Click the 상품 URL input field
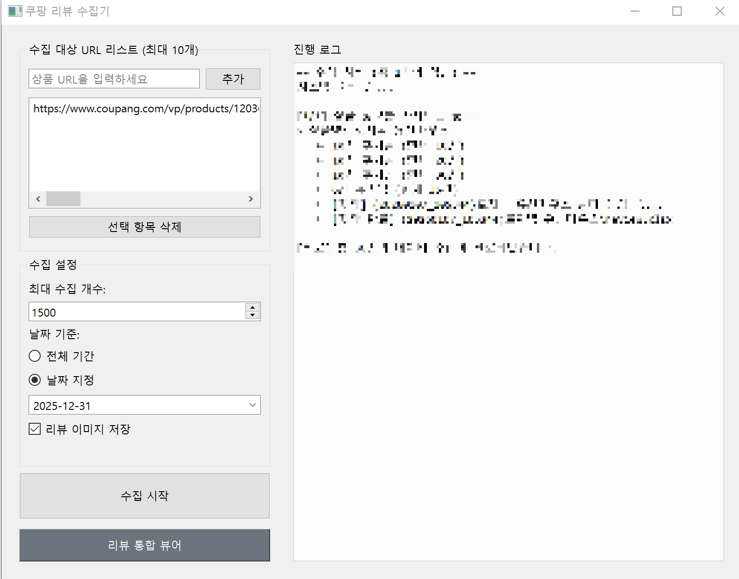This screenshot has width=739, height=579. (x=114, y=79)
